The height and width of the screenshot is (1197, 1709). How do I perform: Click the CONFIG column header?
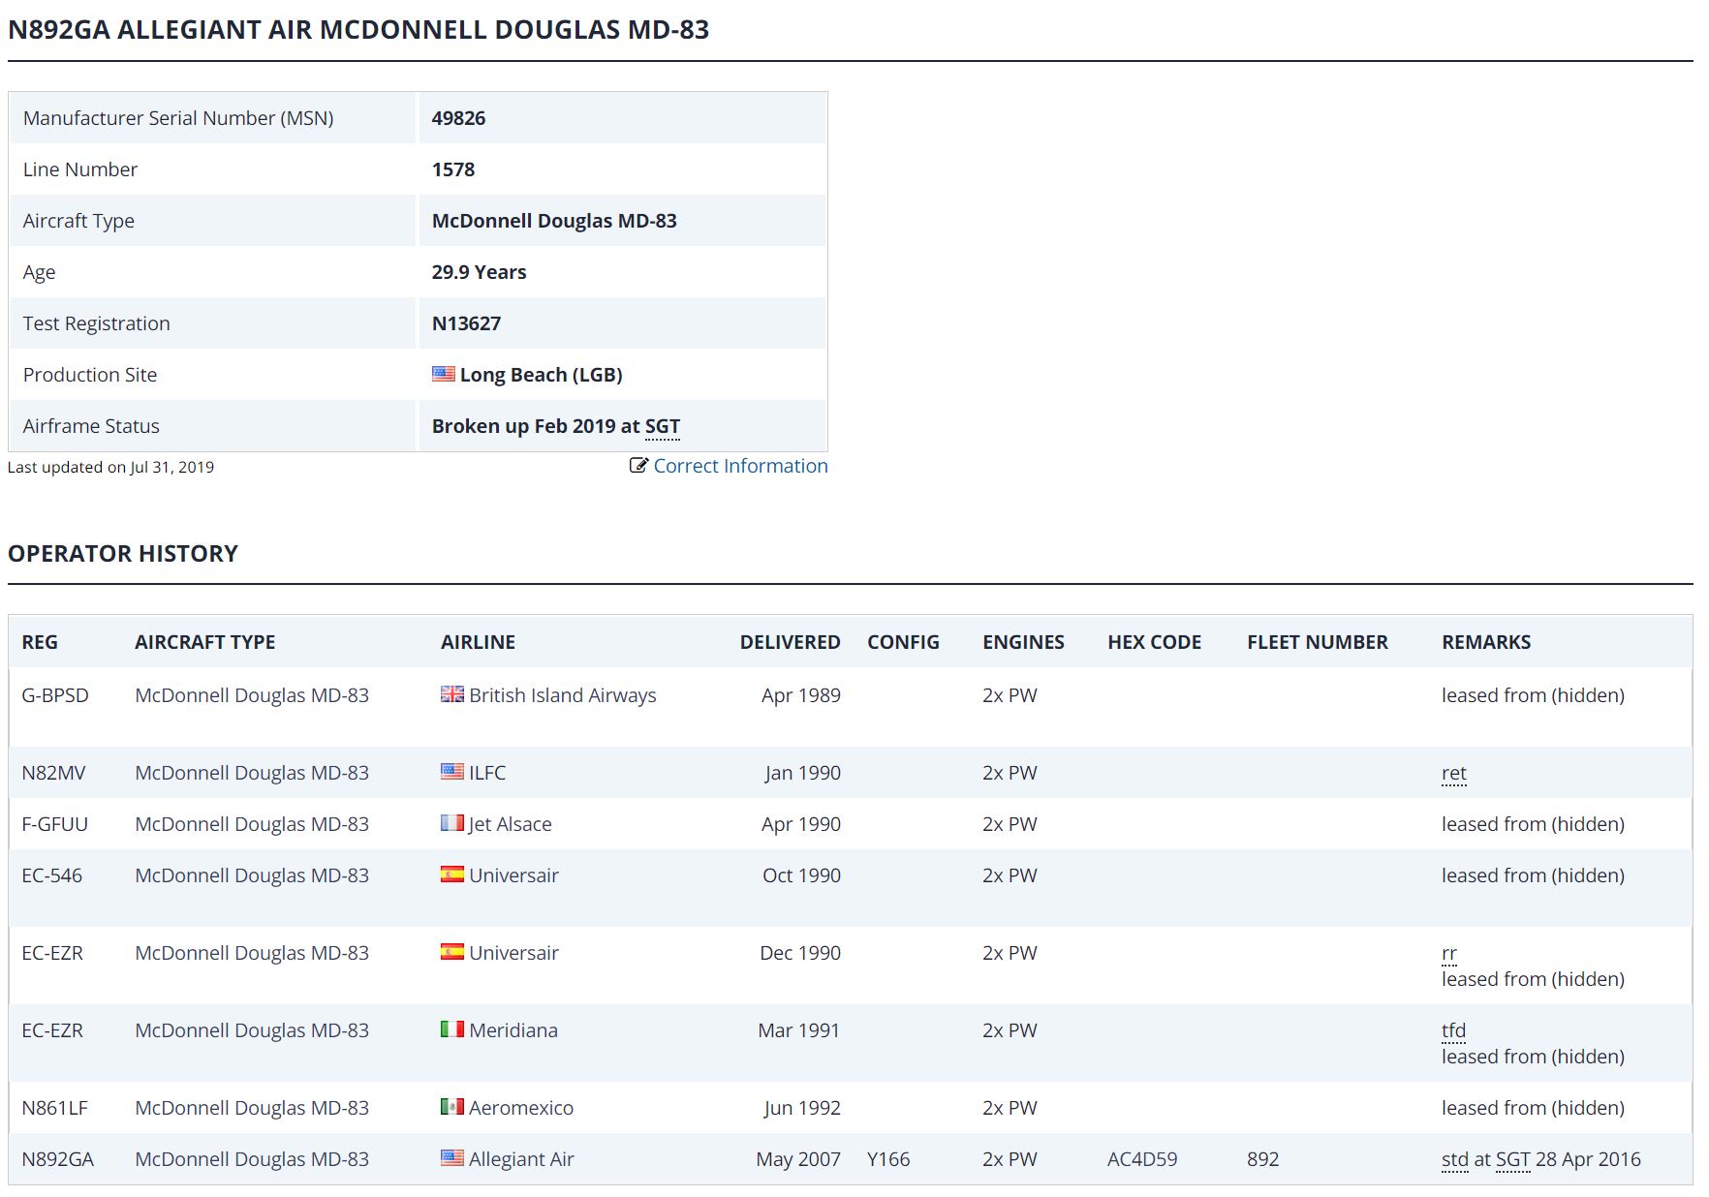[903, 642]
